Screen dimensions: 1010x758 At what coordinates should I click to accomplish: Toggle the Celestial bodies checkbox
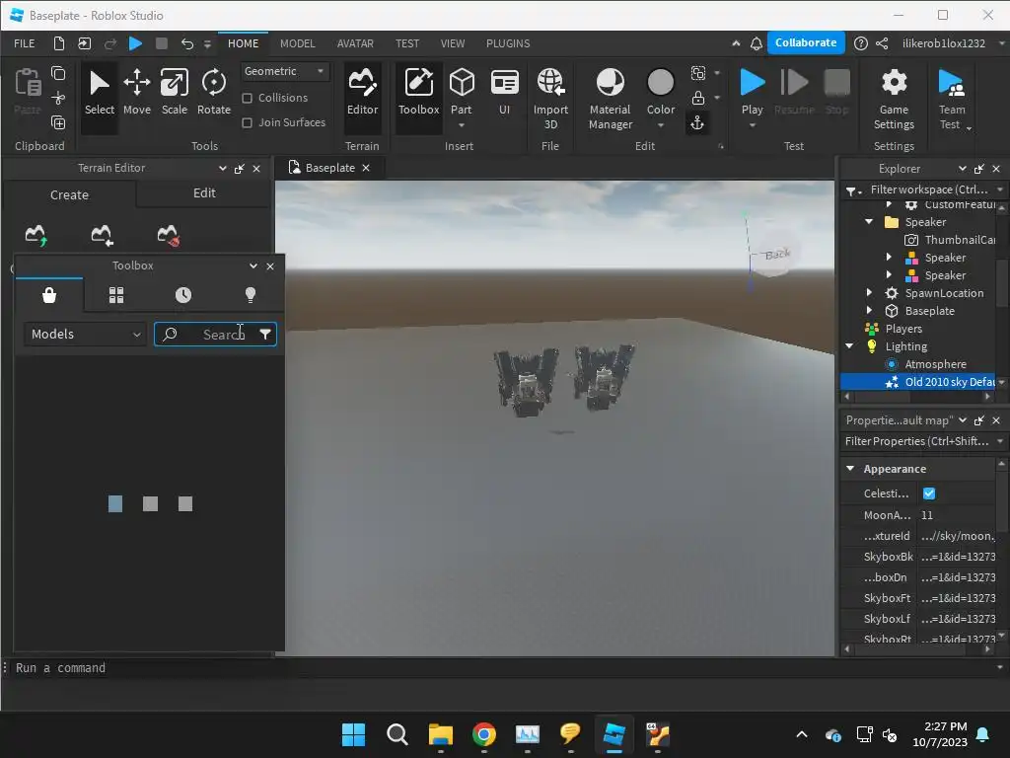point(929,493)
